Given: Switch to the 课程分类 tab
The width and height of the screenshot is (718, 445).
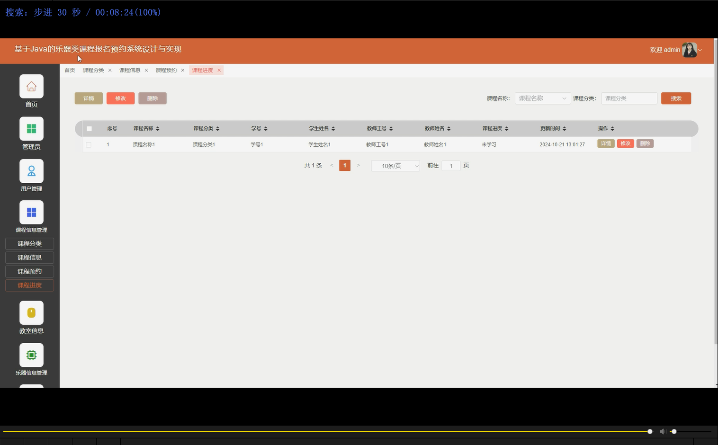Looking at the screenshot, I should coord(93,70).
